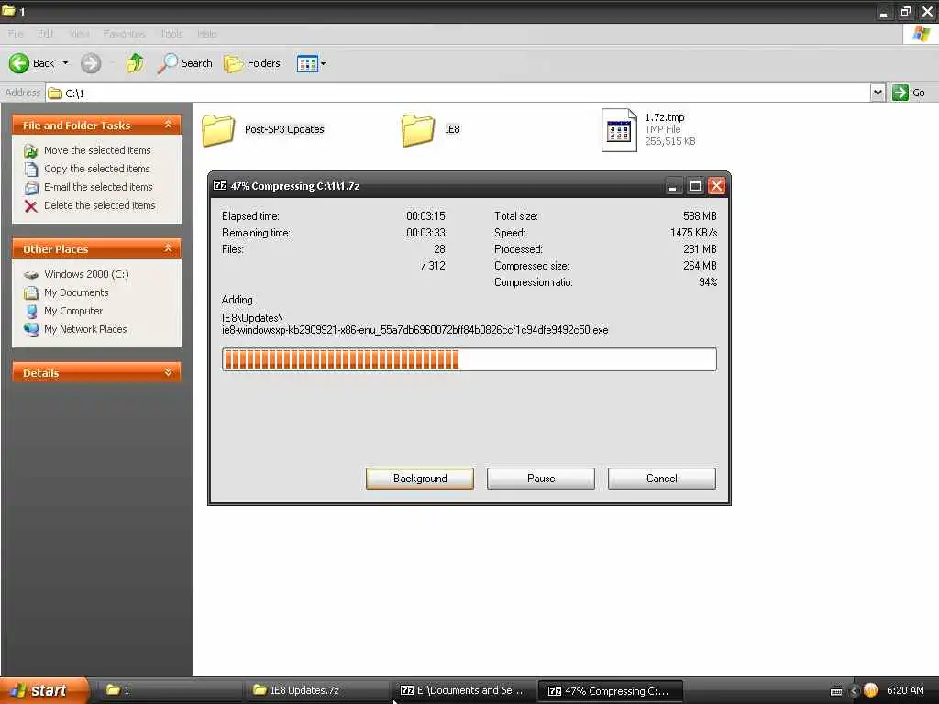Viewport: 939px width, 704px height.
Task: Click the My Documents icon in Other Places
Action: tap(31, 292)
